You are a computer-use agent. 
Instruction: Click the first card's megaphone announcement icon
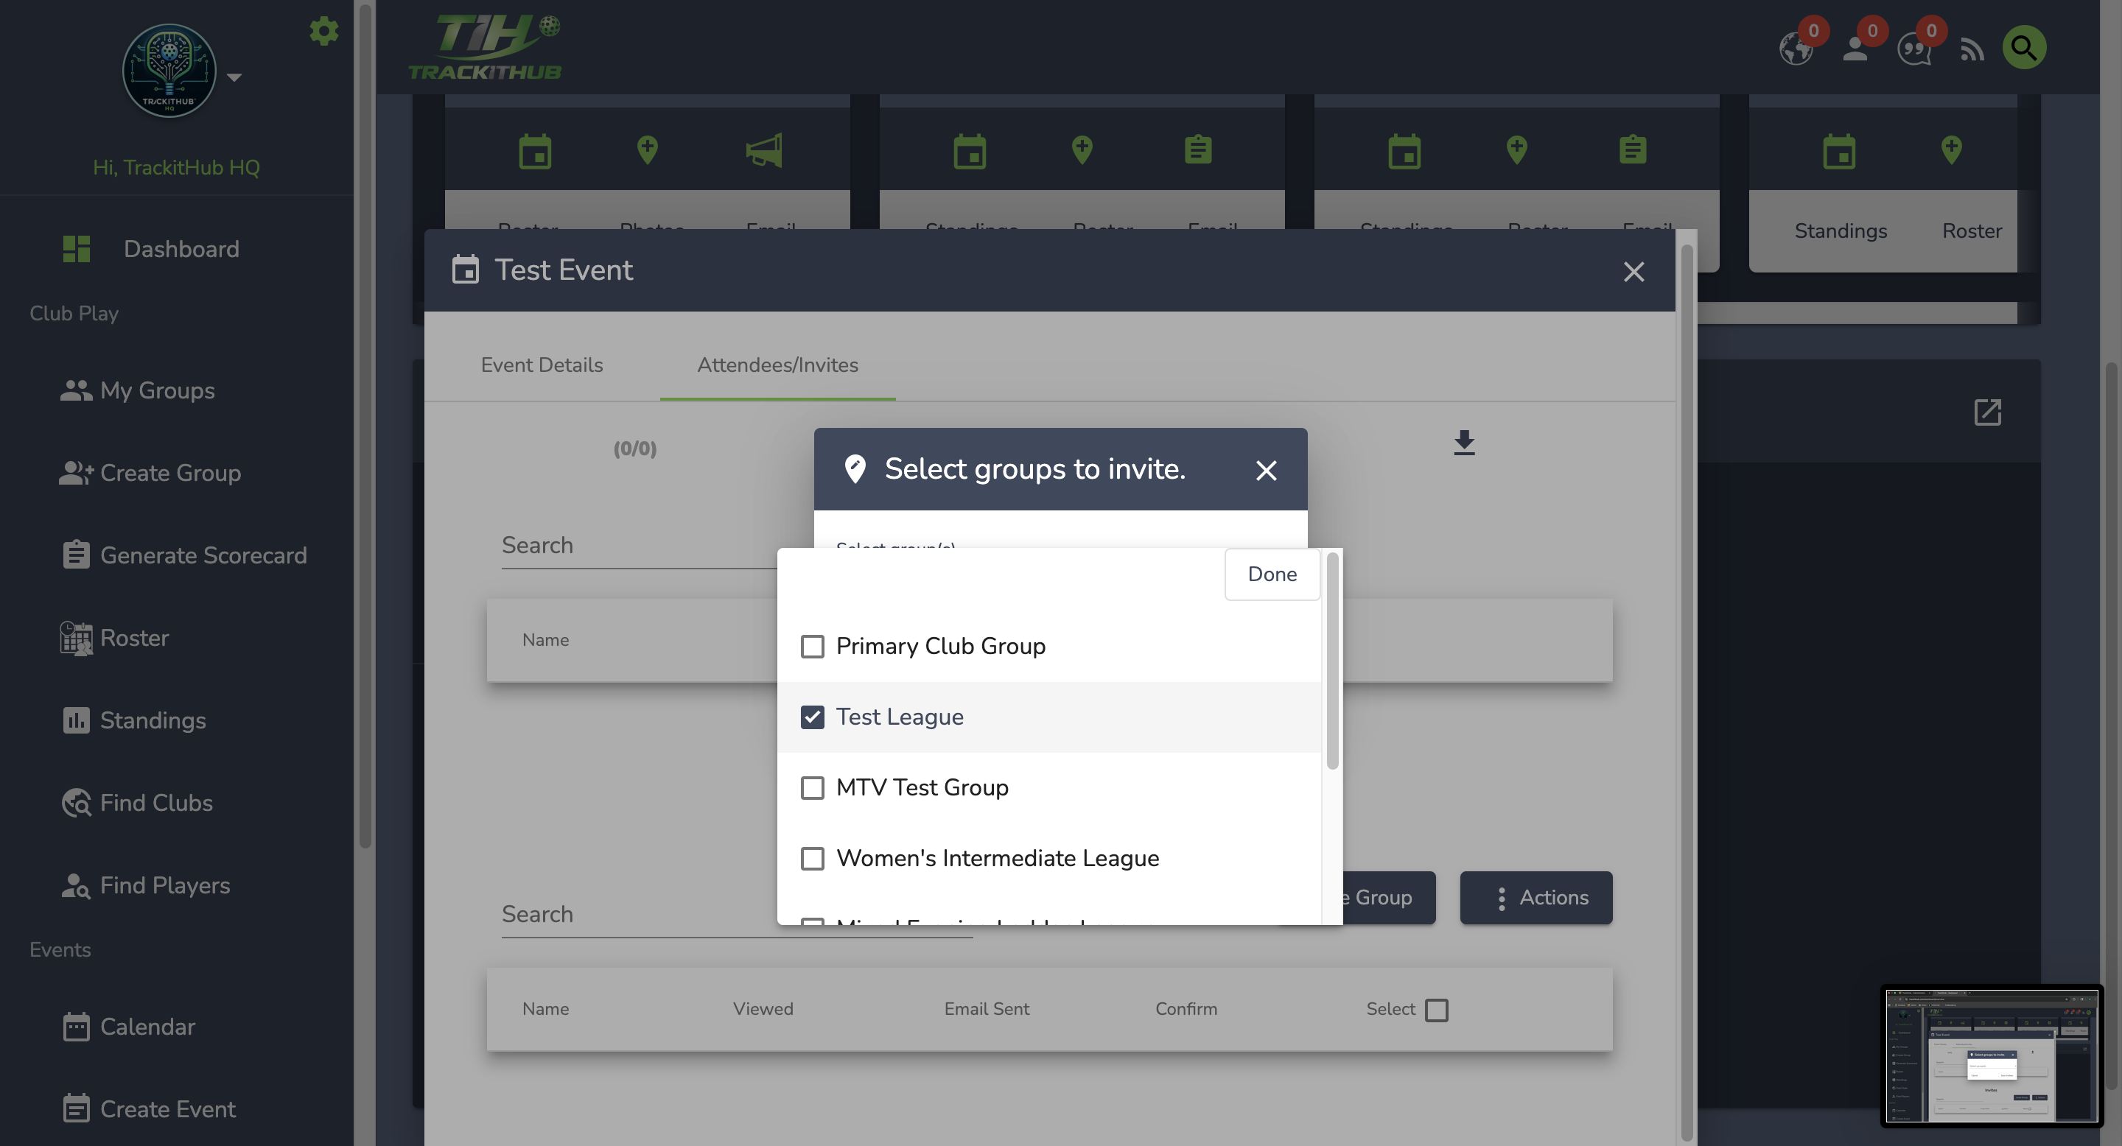pos(763,151)
